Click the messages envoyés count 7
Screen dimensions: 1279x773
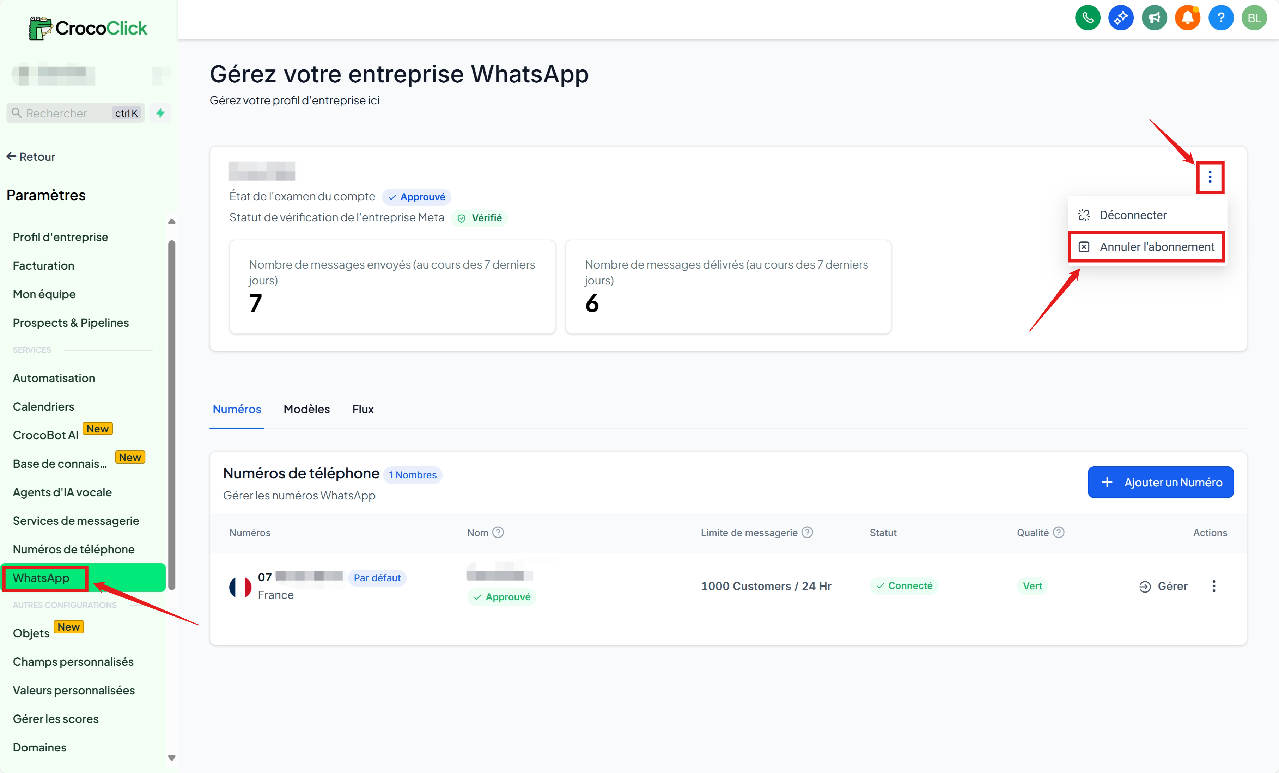pyautogui.click(x=255, y=303)
